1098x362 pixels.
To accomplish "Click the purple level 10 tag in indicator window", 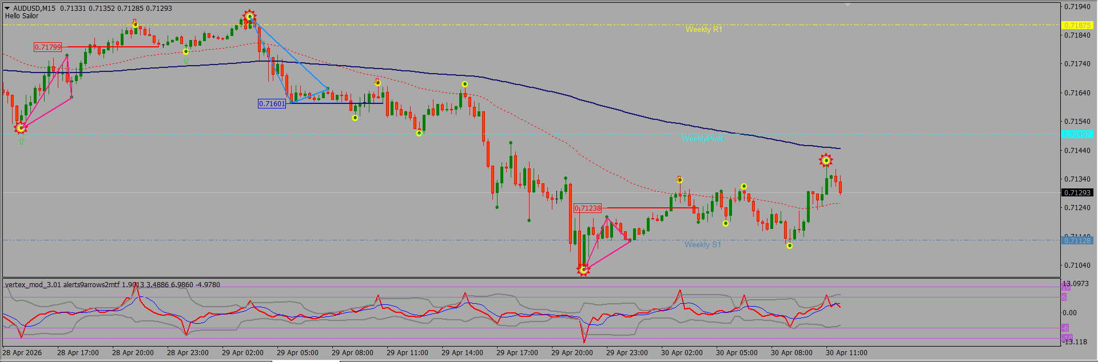I will coord(1066,287).
